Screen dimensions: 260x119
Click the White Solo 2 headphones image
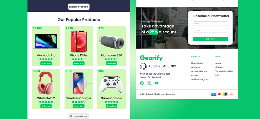coord(46,83)
